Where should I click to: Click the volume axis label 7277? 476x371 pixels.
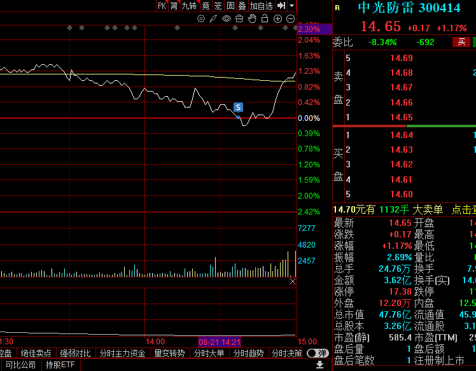coord(307,228)
